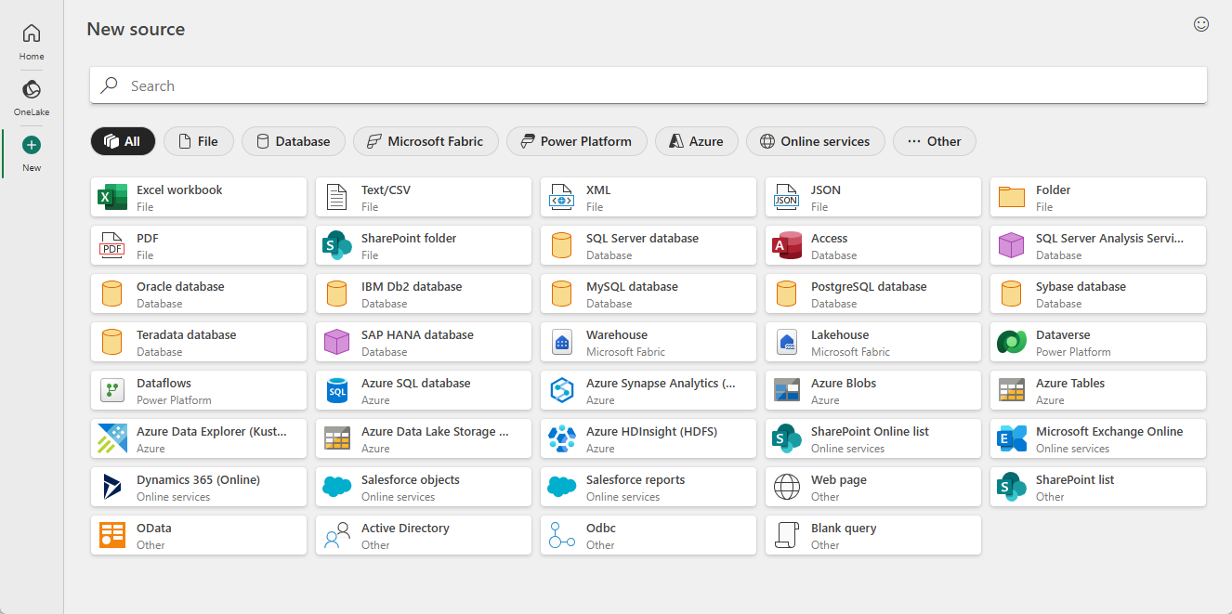Click the SharePoint folder icon

pos(336,245)
